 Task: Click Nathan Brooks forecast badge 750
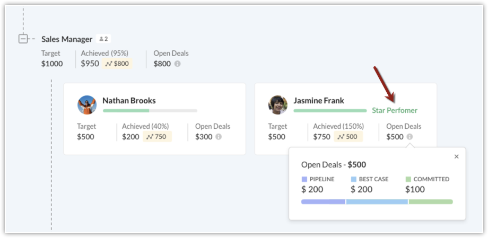click(x=158, y=137)
